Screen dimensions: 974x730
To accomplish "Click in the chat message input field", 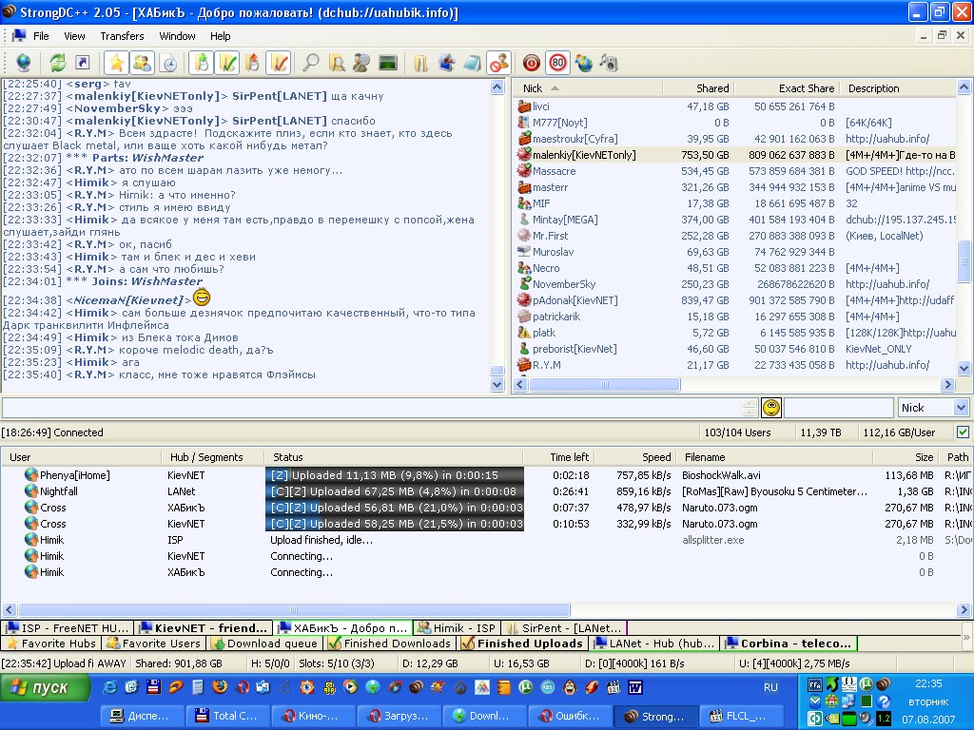I will pos(371,408).
